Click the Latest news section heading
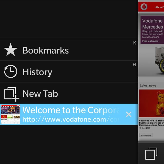The image size is (164, 164). tap(148, 85)
